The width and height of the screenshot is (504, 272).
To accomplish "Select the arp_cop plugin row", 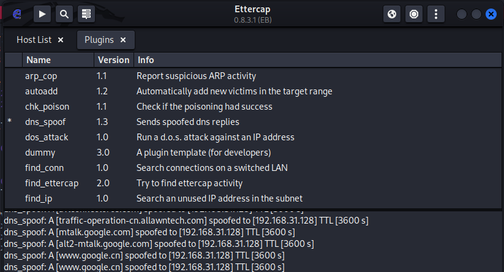I will coord(253,76).
